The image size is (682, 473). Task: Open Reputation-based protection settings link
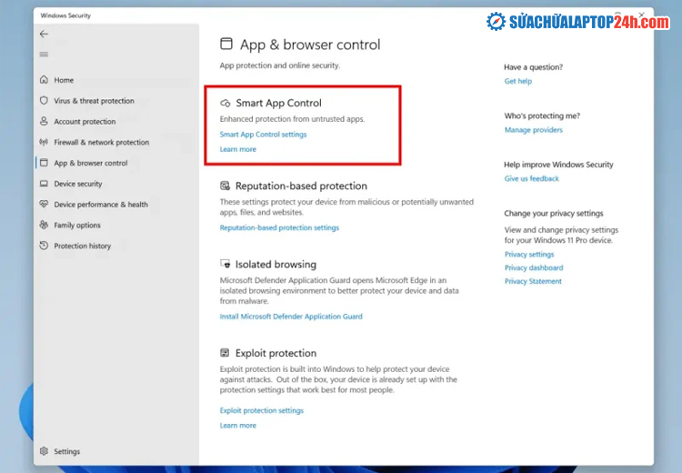coord(279,227)
